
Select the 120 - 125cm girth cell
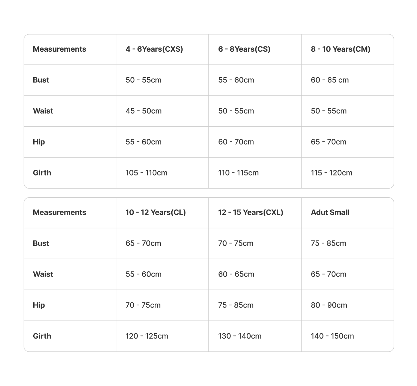pyautogui.click(x=147, y=336)
